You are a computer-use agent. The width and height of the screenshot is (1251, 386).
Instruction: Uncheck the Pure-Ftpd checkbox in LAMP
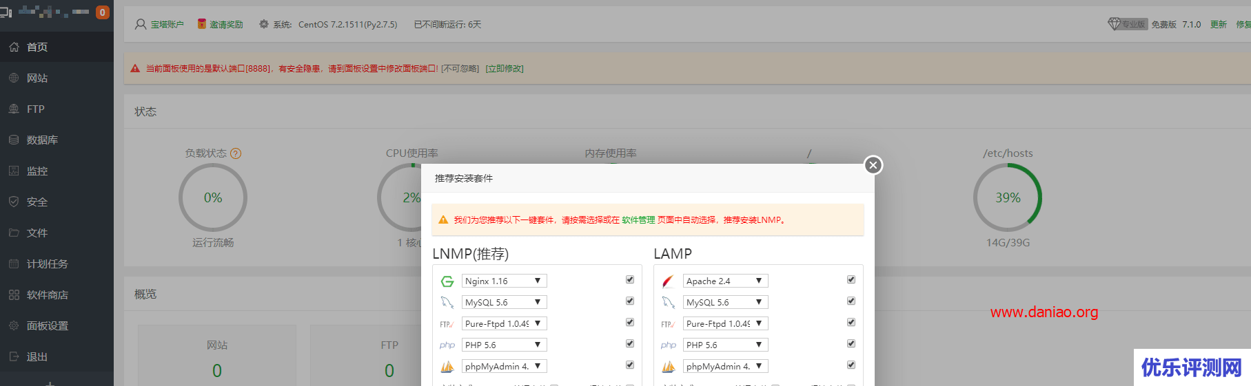[851, 322]
